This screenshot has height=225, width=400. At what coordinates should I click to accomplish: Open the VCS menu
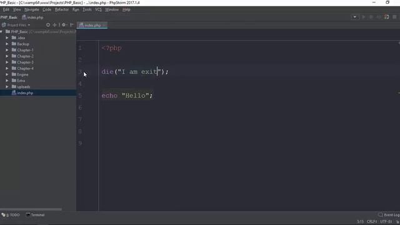point(98,9)
